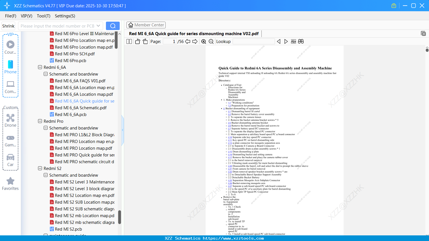
Task: Open Red MI 6_6A.pcb board file
Action: click(x=71, y=115)
